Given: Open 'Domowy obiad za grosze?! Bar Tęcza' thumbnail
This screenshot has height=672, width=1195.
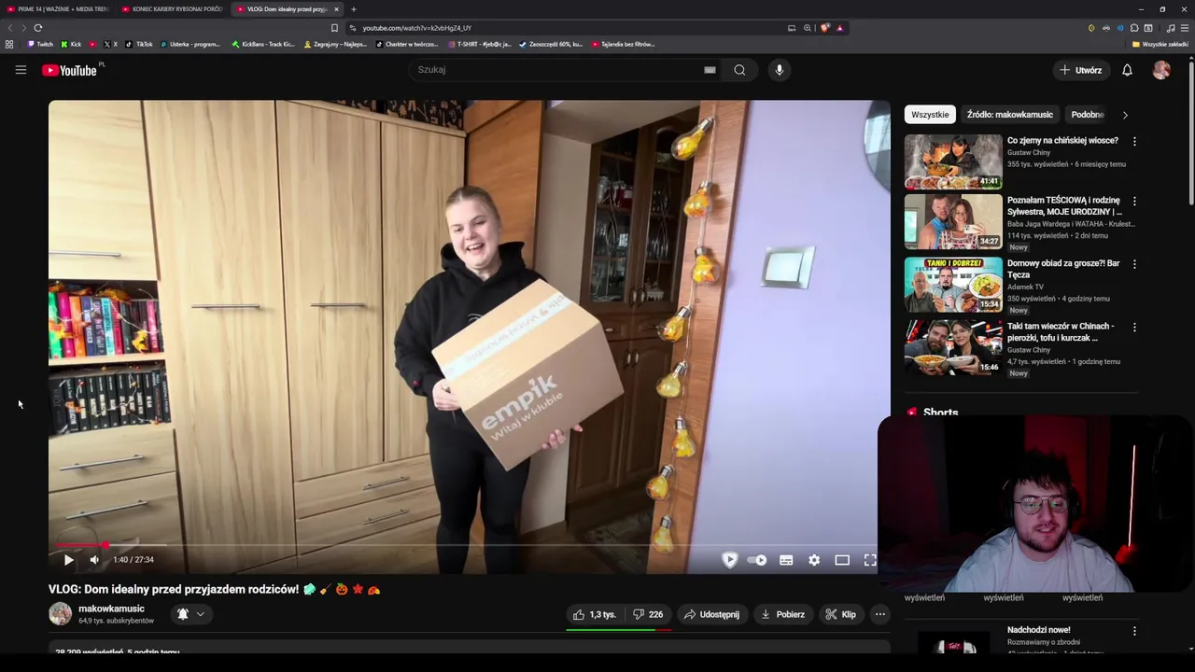Looking at the screenshot, I should point(953,285).
